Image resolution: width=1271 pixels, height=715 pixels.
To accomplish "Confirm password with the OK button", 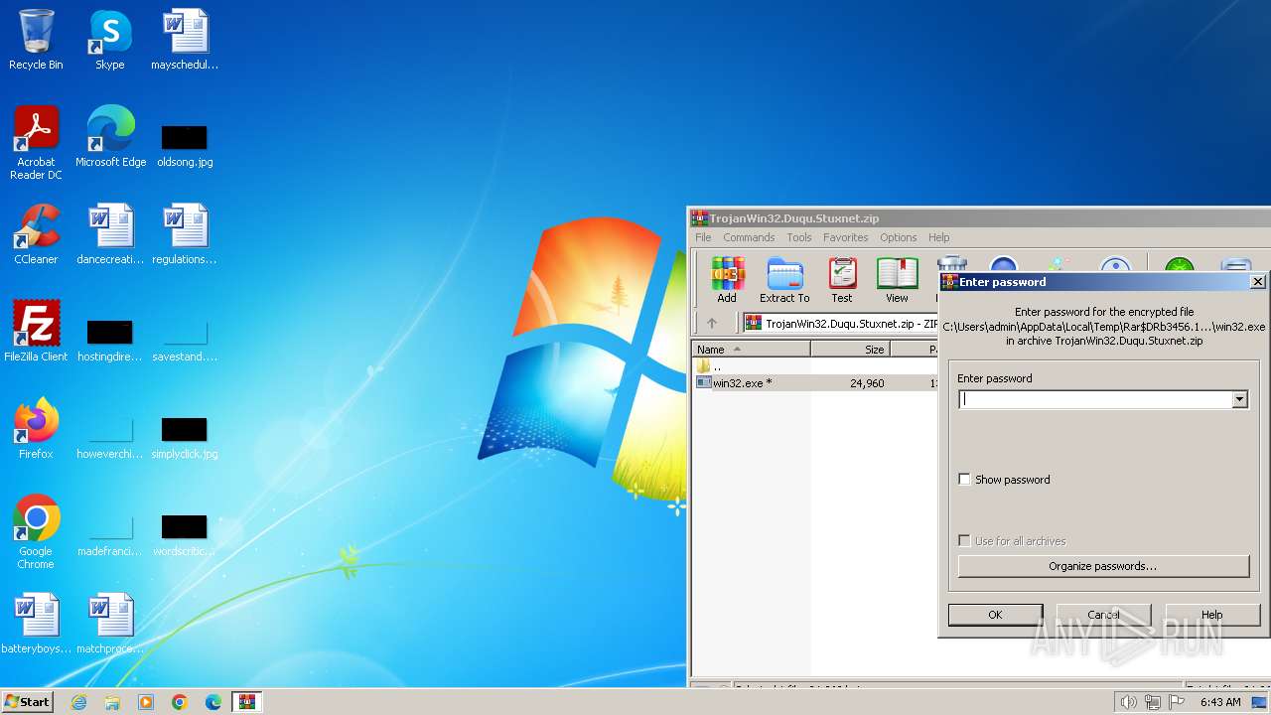I will pyautogui.click(x=995, y=615).
